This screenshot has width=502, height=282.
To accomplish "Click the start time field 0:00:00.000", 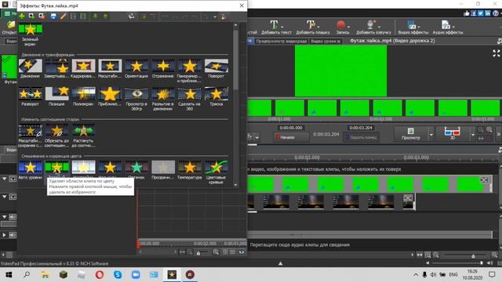I will [291, 128].
